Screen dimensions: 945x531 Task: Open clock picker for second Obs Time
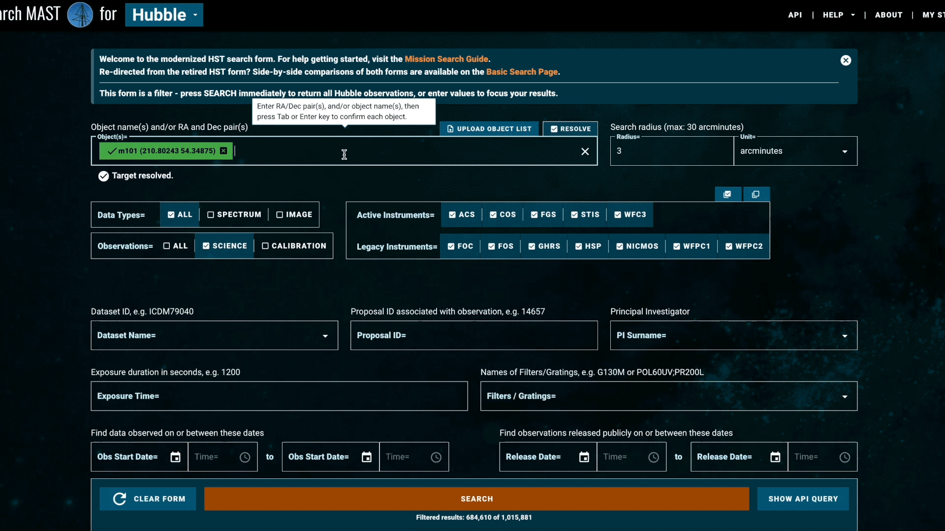(x=436, y=457)
